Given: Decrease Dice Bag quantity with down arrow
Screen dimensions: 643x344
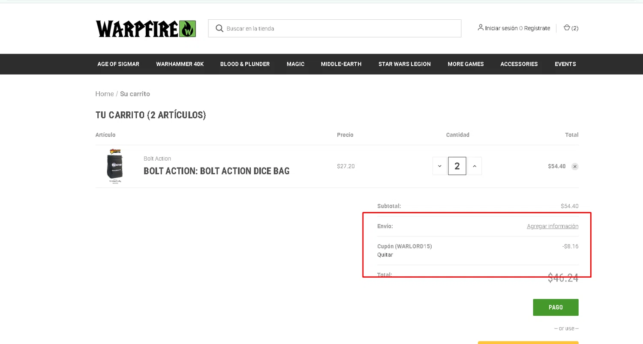Looking at the screenshot, I should [440, 166].
